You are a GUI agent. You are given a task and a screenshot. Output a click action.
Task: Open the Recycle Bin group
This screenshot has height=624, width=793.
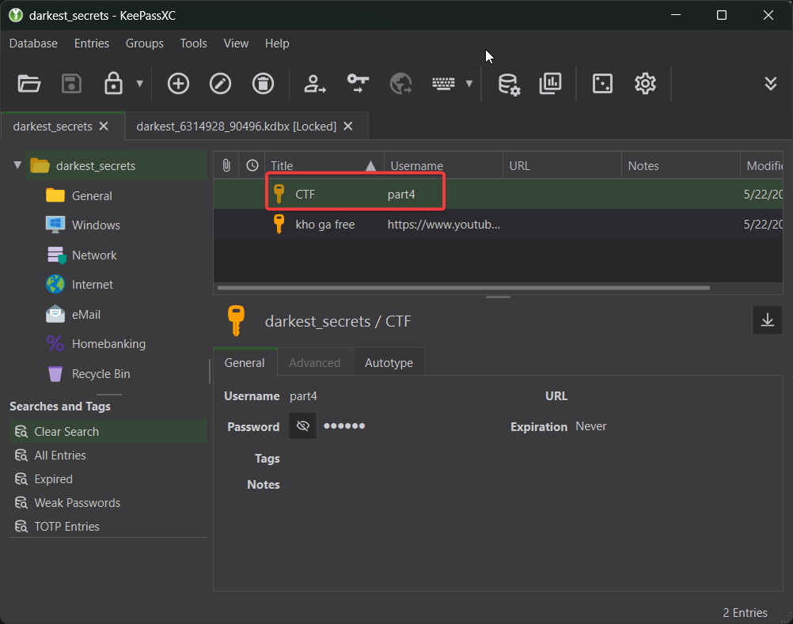coord(101,374)
